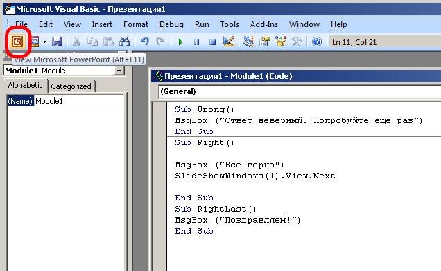441x271 pixels.
Task: Click the Reset stop icon
Action: [213, 42]
